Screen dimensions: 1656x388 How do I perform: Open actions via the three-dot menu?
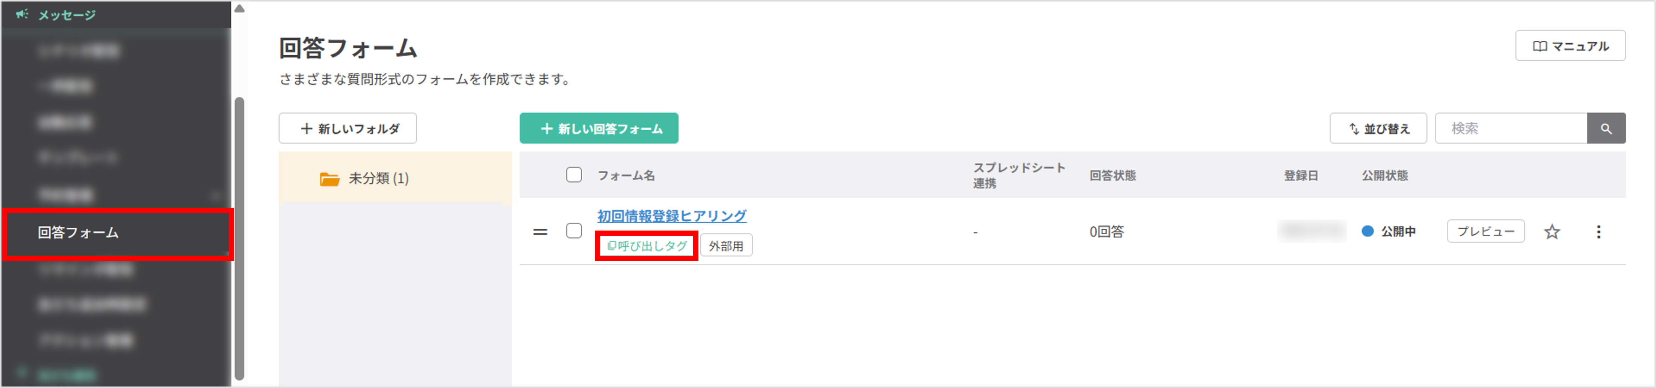click(x=1599, y=232)
